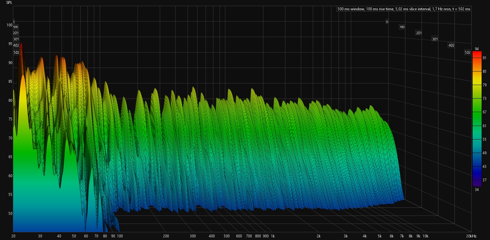Click the 200 label on frequency axis
The width and height of the screenshot is (490, 240).
pos(165,236)
